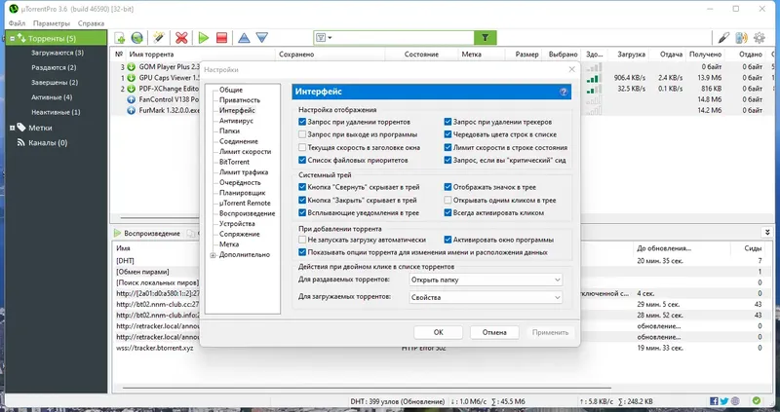Click the Каналы RSS feed icon in sidebar
Viewport: 780px width, 412px height.
[21, 142]
